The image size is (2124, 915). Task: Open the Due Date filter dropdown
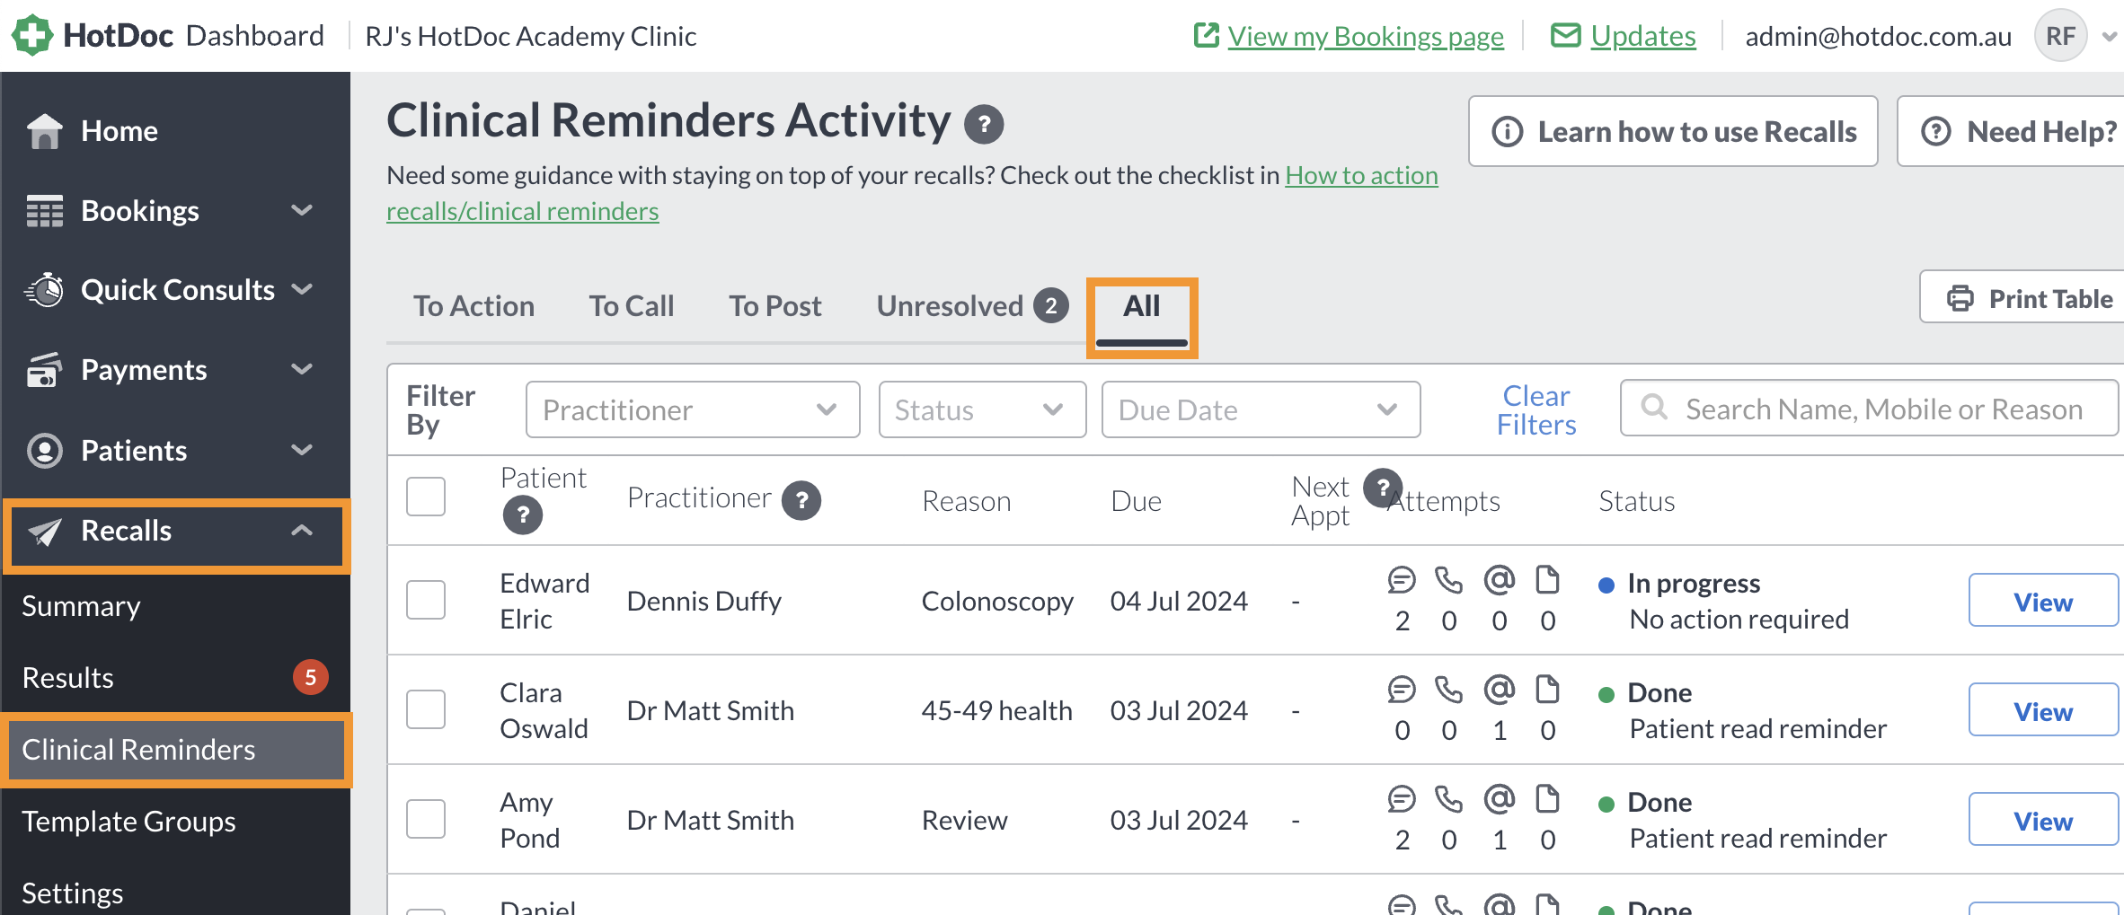[1261, 409]
